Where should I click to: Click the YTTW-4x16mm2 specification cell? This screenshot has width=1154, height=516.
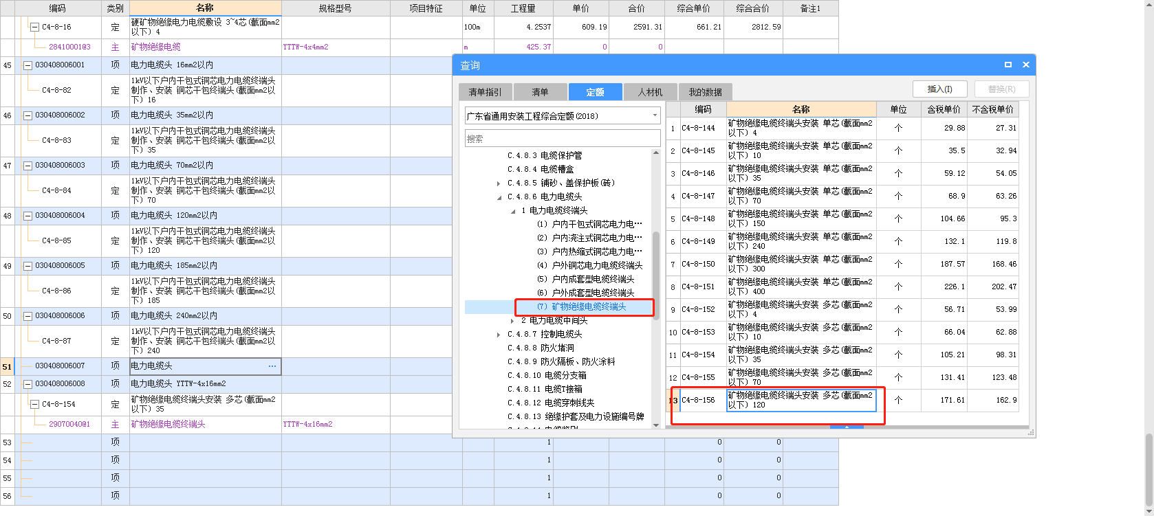point(336,425)
